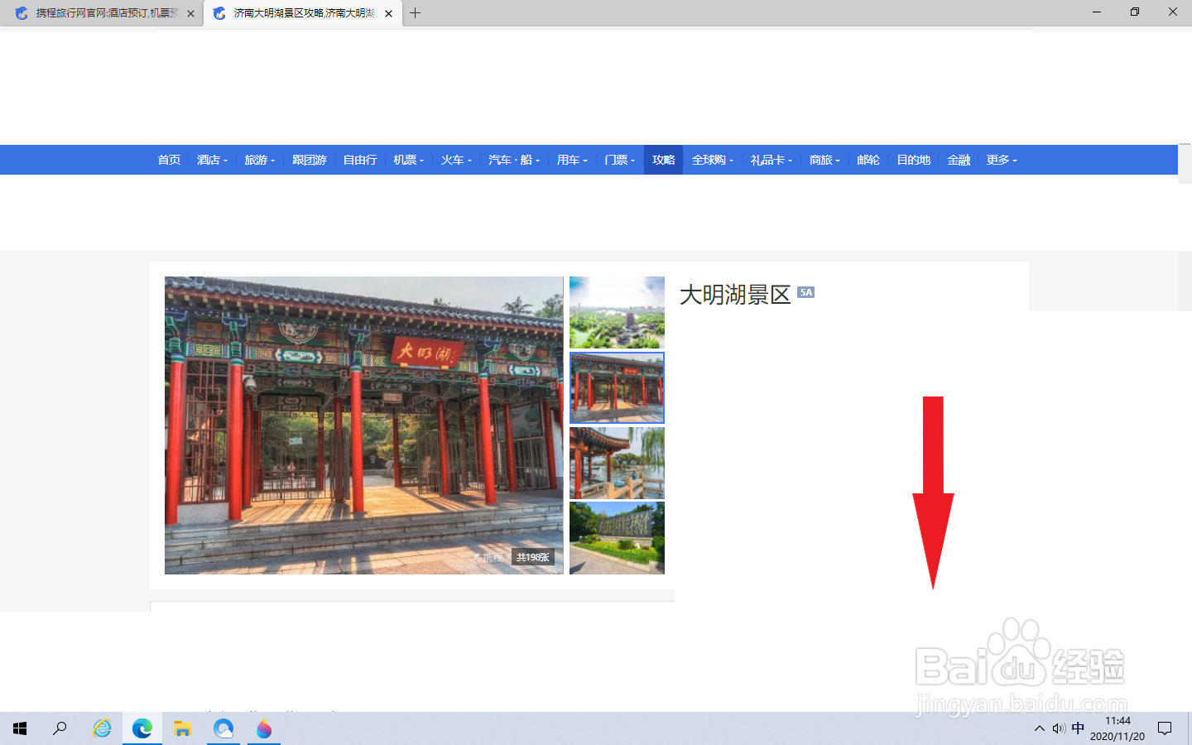Open 邮轮 in the navigation bar

tap(868, 160)
